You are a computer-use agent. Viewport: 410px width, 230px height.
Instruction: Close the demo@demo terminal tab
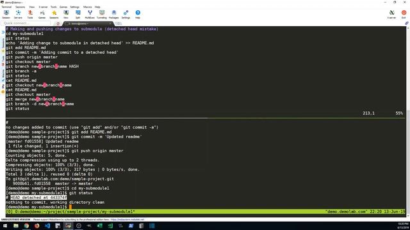[x=110, y=24]
